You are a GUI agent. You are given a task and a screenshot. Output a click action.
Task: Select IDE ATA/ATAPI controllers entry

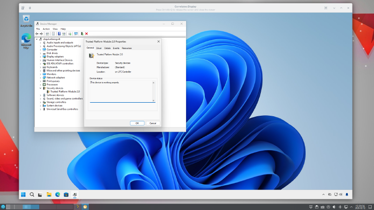coord(60,63)
